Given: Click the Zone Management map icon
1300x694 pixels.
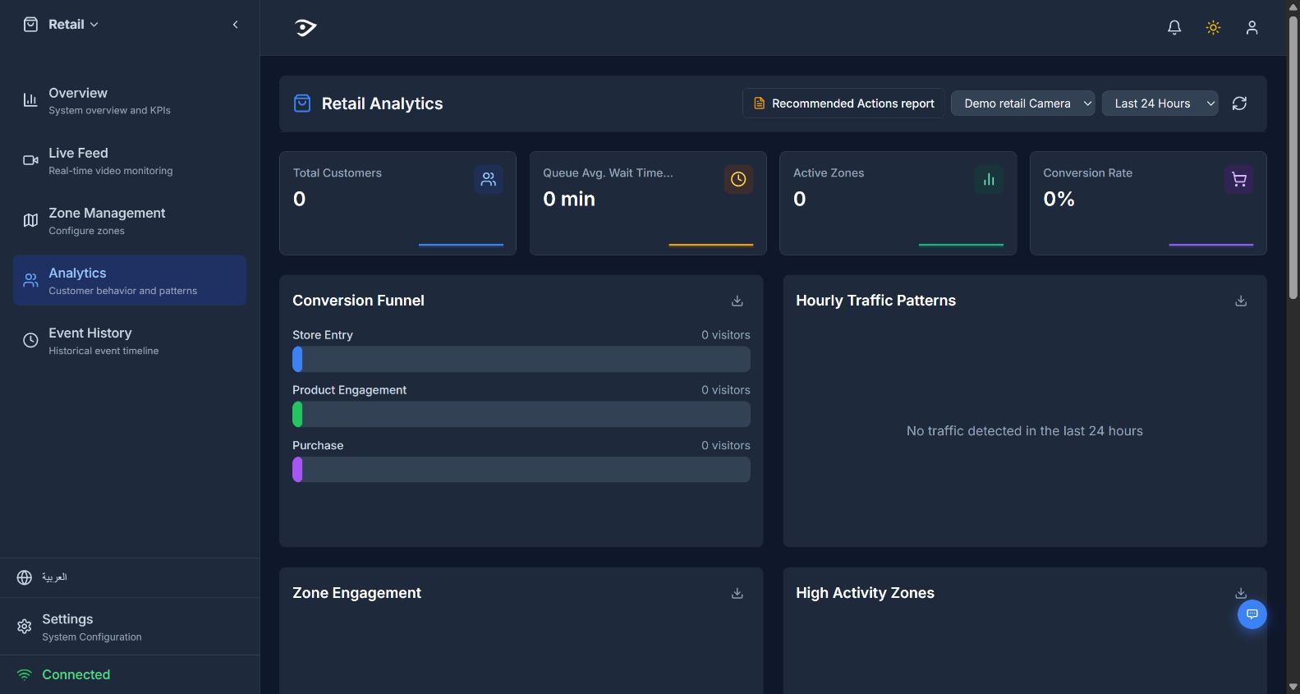Looking at the screenshot, I should 30,220.
